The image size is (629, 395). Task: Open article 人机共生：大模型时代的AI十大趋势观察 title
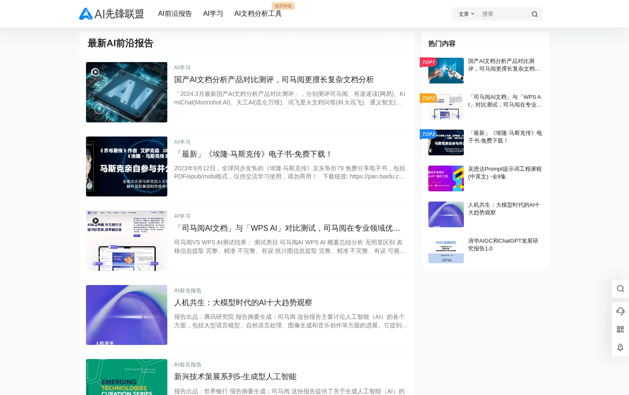[x=243, y=303]
